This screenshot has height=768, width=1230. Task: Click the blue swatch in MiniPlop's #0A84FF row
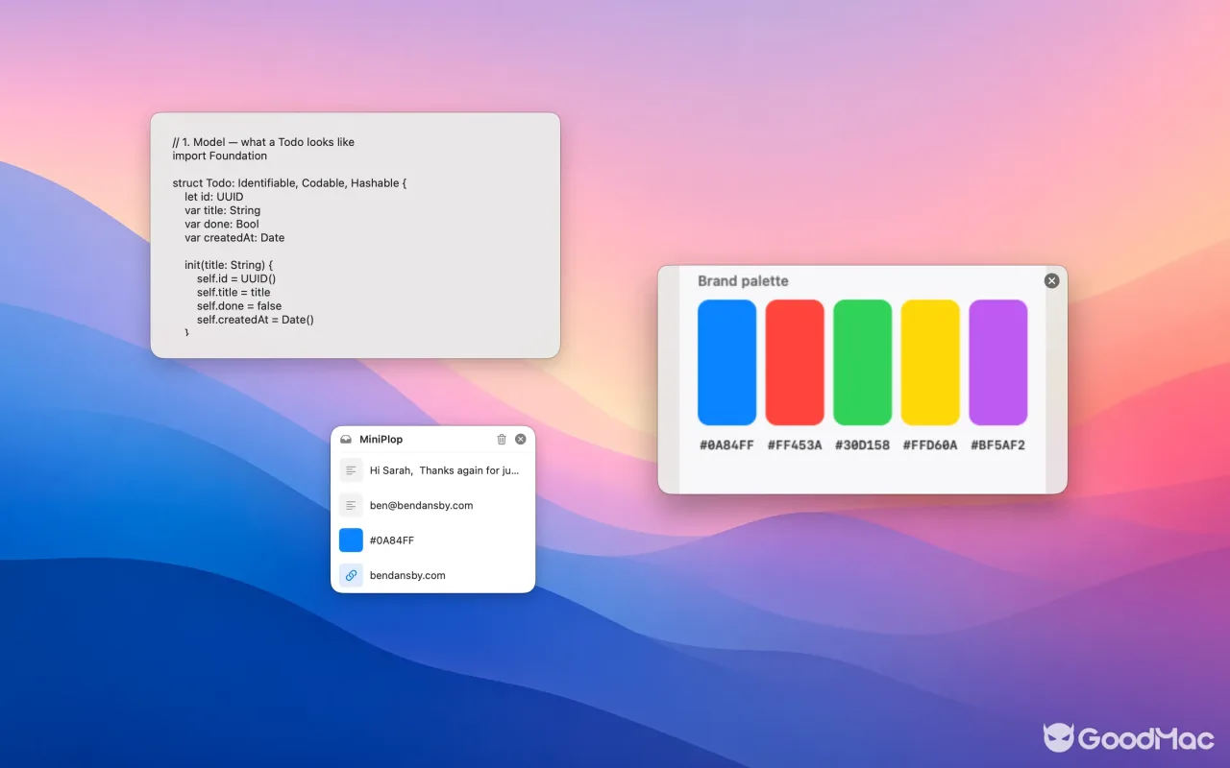(x=351, y=540)
